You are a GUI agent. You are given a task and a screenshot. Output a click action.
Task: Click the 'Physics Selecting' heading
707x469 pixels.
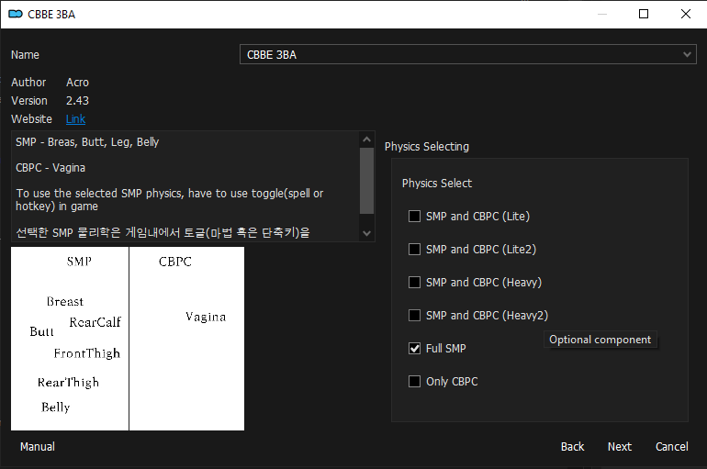click(x=427, y=147)
